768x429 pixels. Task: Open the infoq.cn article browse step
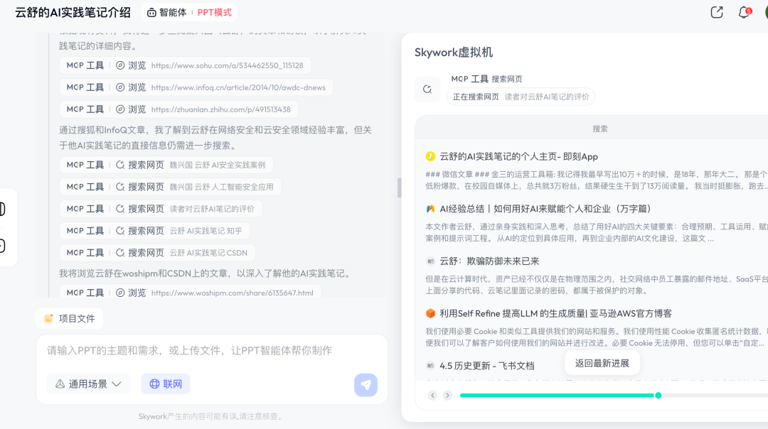(x=196, y=87)
